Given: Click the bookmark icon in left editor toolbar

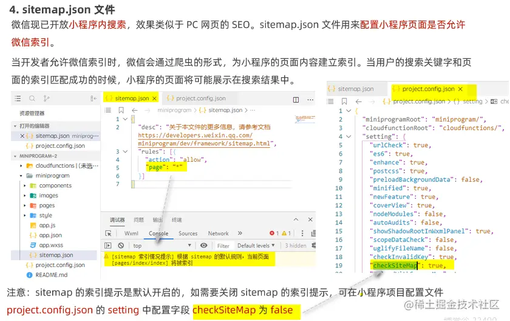Looking at the screenshot, I should coord(121,110).
